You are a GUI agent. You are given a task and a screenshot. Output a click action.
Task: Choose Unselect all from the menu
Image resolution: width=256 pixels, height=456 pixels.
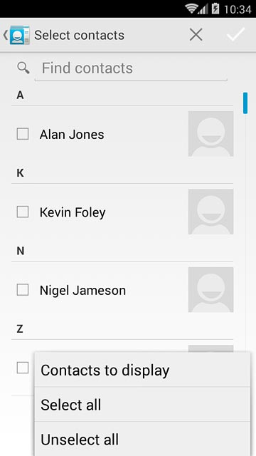coord(142,439)
